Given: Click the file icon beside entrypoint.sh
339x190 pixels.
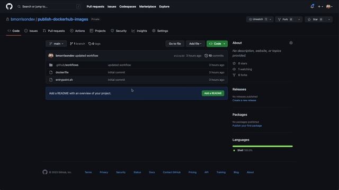Looking at the screenshot, I should tap(51, 80).
